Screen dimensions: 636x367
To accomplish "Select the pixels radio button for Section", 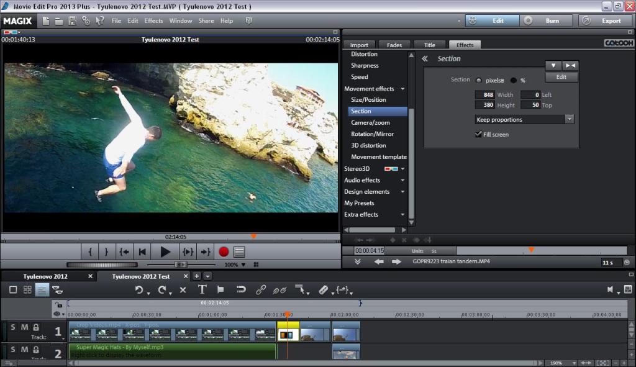I will (479, 80).
